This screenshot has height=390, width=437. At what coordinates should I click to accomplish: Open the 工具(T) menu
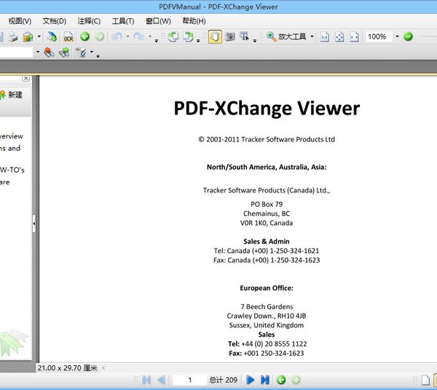pos(122,21)
